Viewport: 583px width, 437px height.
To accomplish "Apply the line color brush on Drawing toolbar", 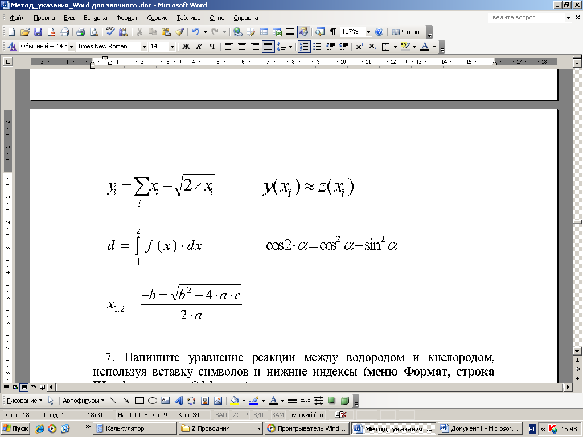I will (x=254, y=401).
